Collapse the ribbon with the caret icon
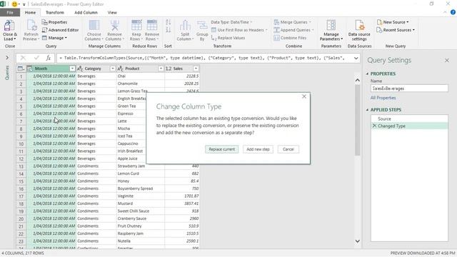Viewport: 457px width, 257px height. tap(445, 12)
